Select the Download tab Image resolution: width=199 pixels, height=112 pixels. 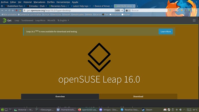coord(138,96)
